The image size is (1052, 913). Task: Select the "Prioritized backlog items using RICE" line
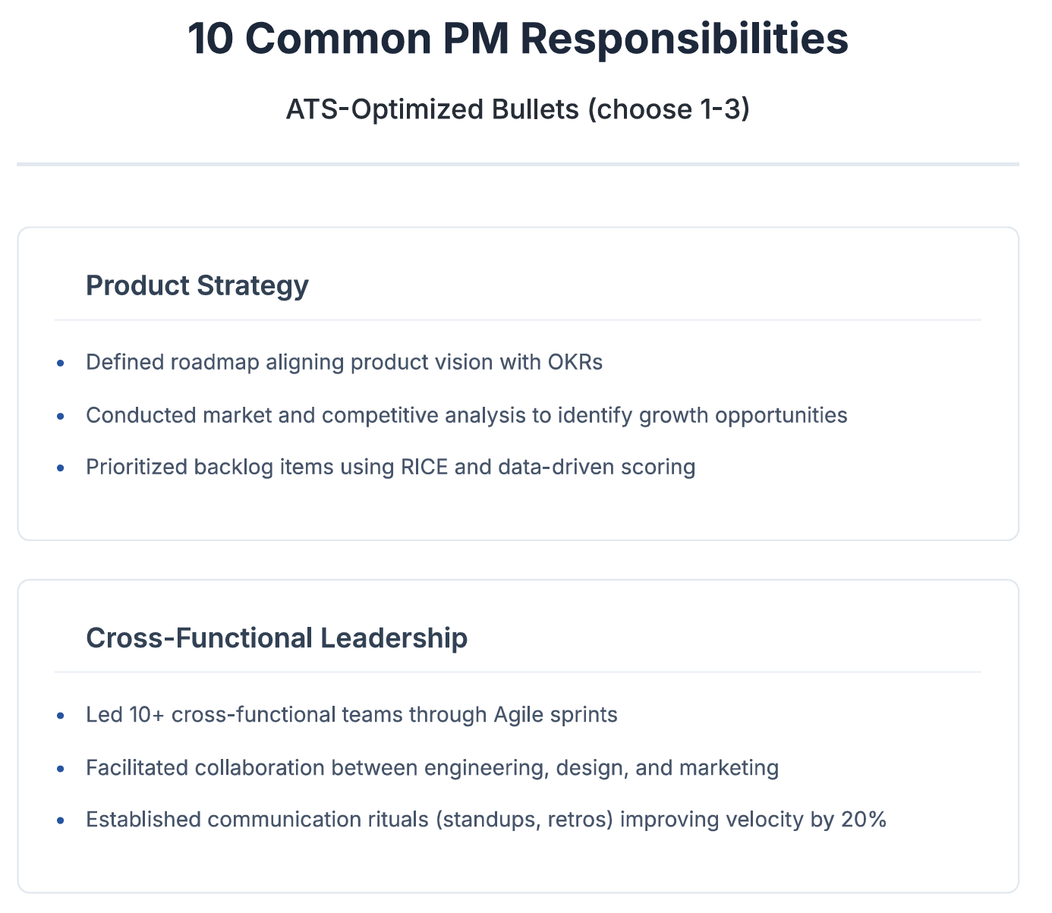coord(390,466)
